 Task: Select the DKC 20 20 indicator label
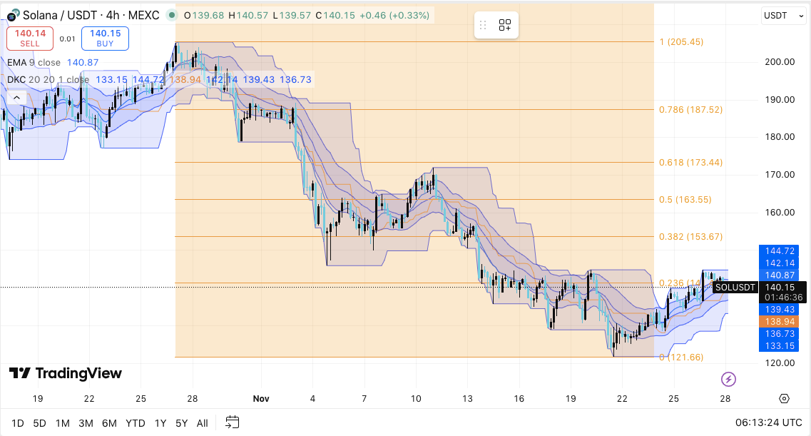[x=48, y=79]
